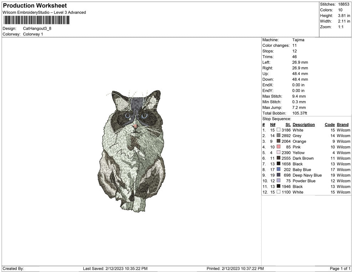Image resolution: width=353 pixels, height=272 pixels.
Task: Click the Yellow stop color swatch
Action: point(278,152)
